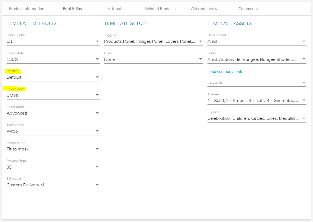Open the Rules dropdown showing None

[x=153, y=59]
